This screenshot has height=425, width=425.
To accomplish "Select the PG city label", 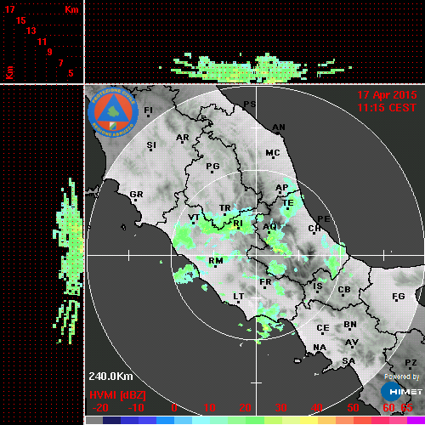I will (x=212, y=166).
